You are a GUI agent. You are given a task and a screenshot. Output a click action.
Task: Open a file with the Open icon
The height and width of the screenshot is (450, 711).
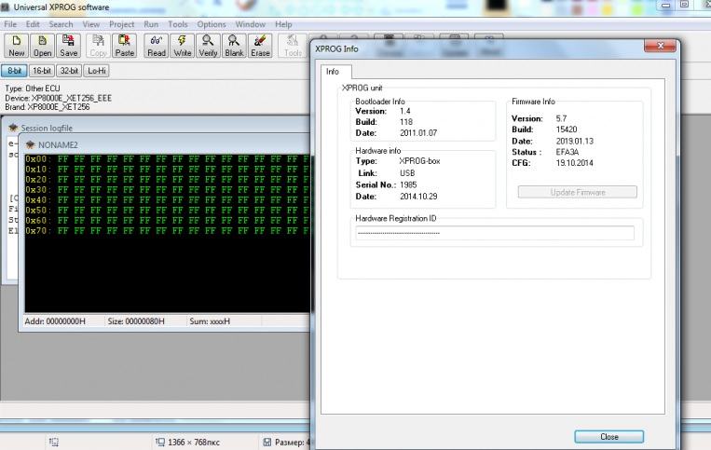[x=43, y=46]
